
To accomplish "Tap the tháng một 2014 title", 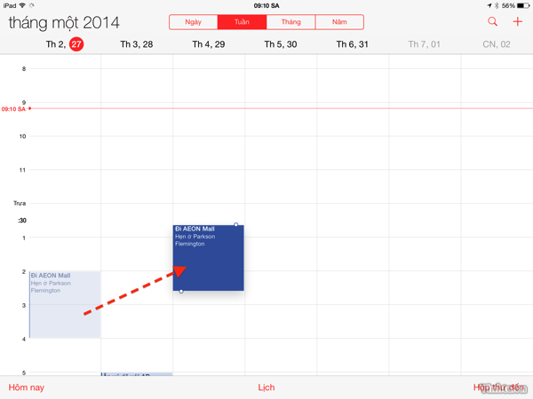I will 64,23.
